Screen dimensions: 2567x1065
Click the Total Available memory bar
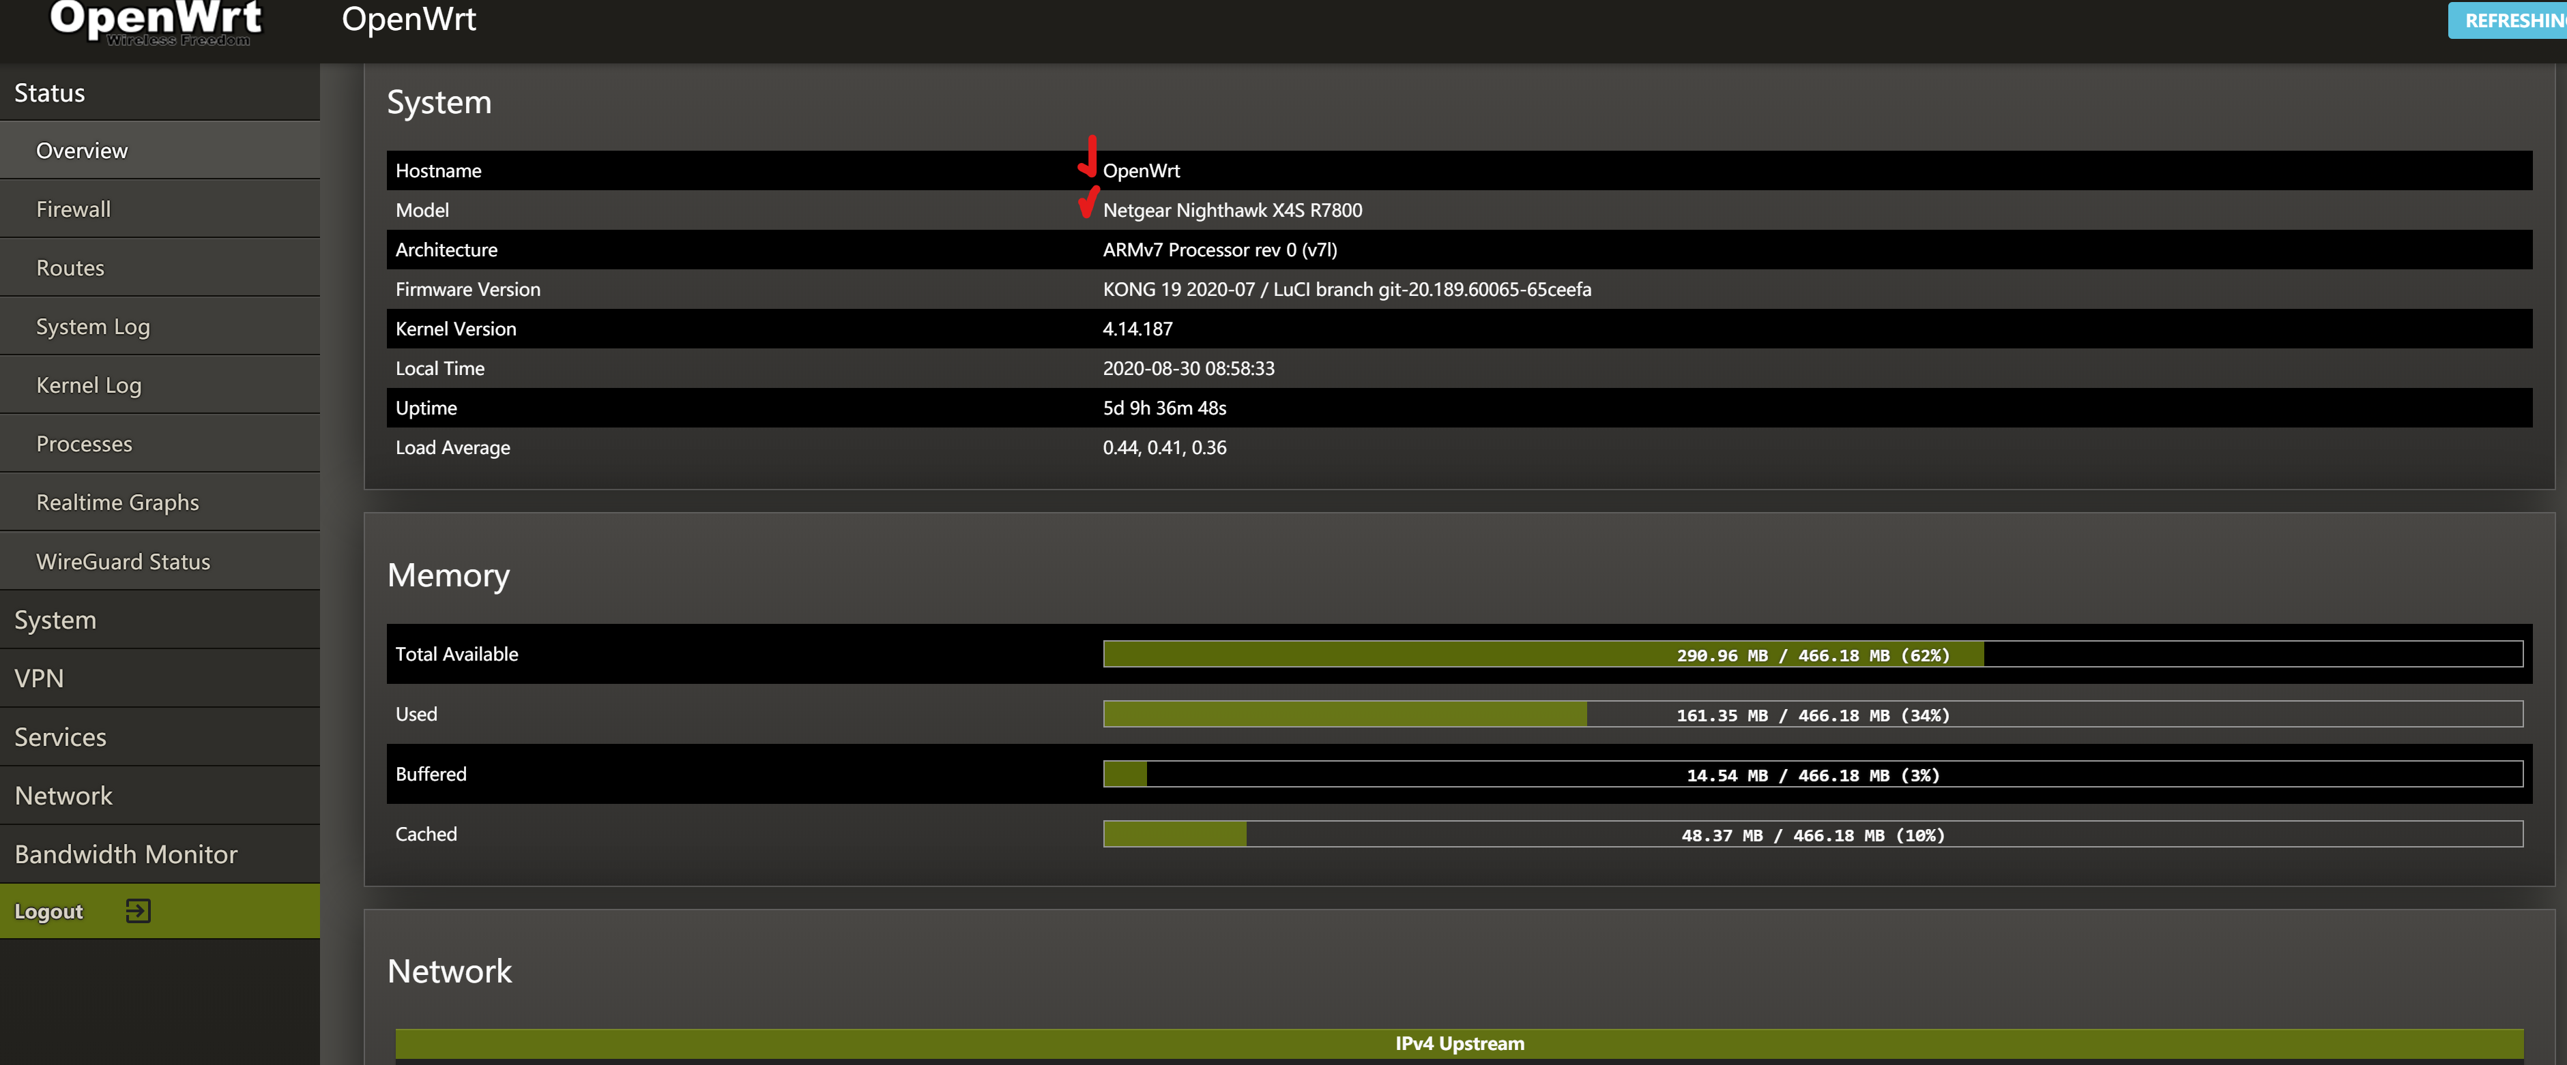[x=1812, y=655]
